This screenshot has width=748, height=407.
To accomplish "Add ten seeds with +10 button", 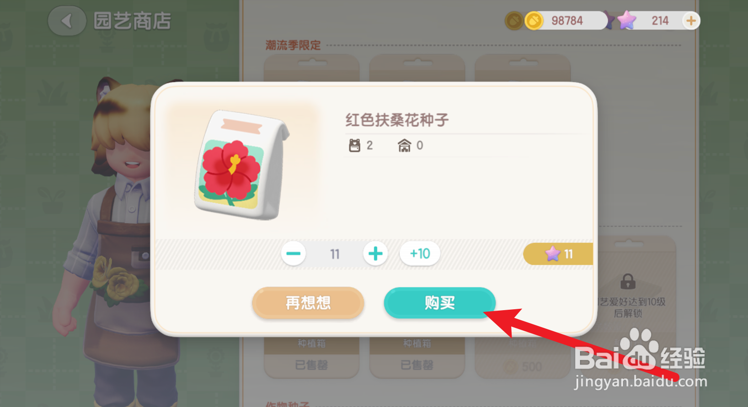I will pos(420,254).
